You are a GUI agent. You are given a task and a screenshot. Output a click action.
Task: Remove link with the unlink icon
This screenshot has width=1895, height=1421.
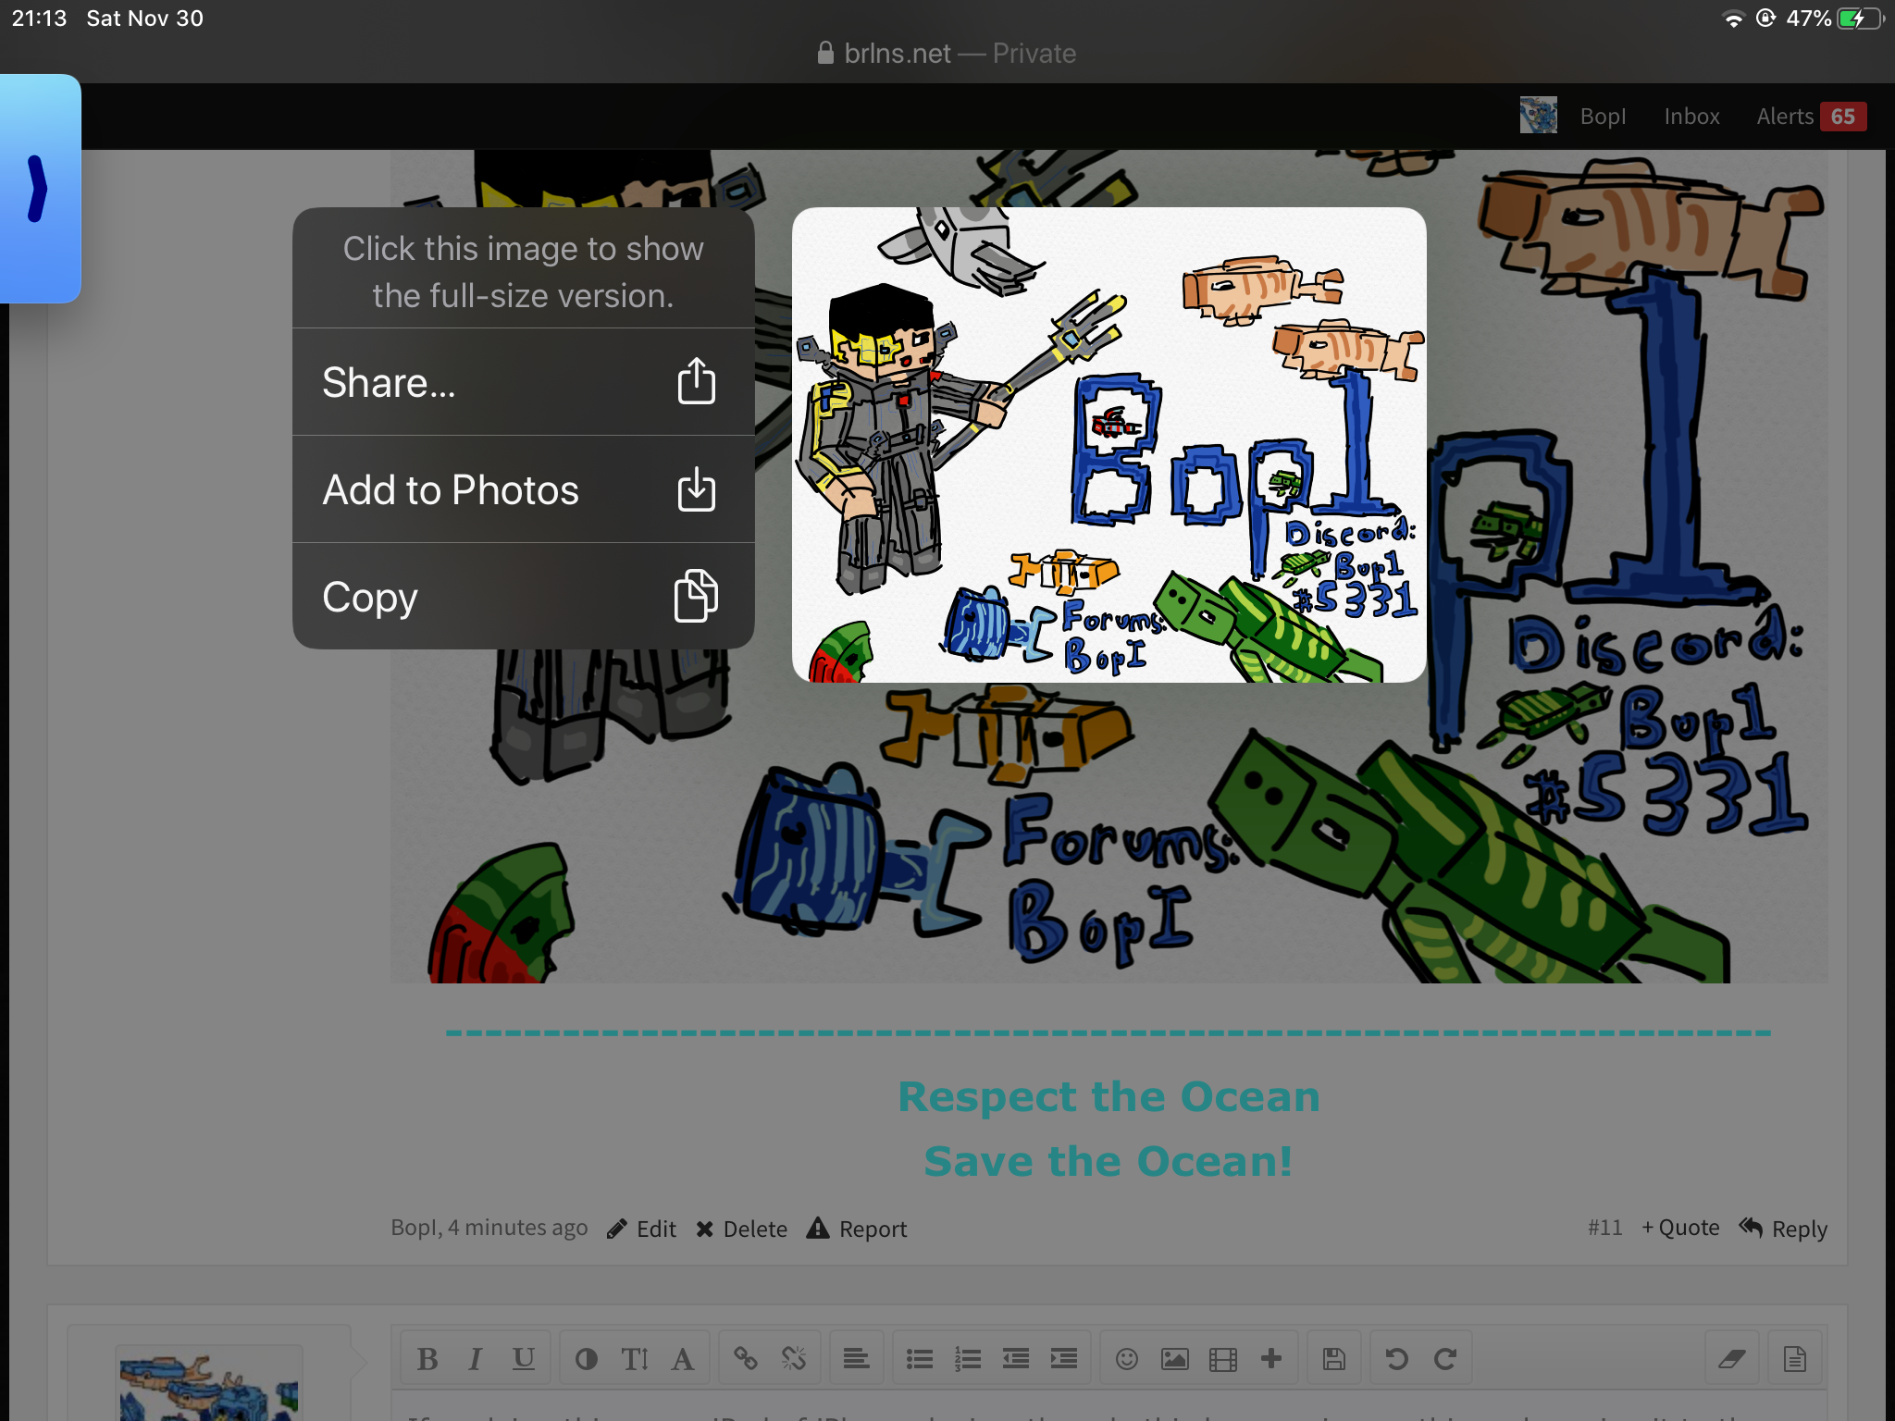pyautogui.click(x=794, y=1359)
